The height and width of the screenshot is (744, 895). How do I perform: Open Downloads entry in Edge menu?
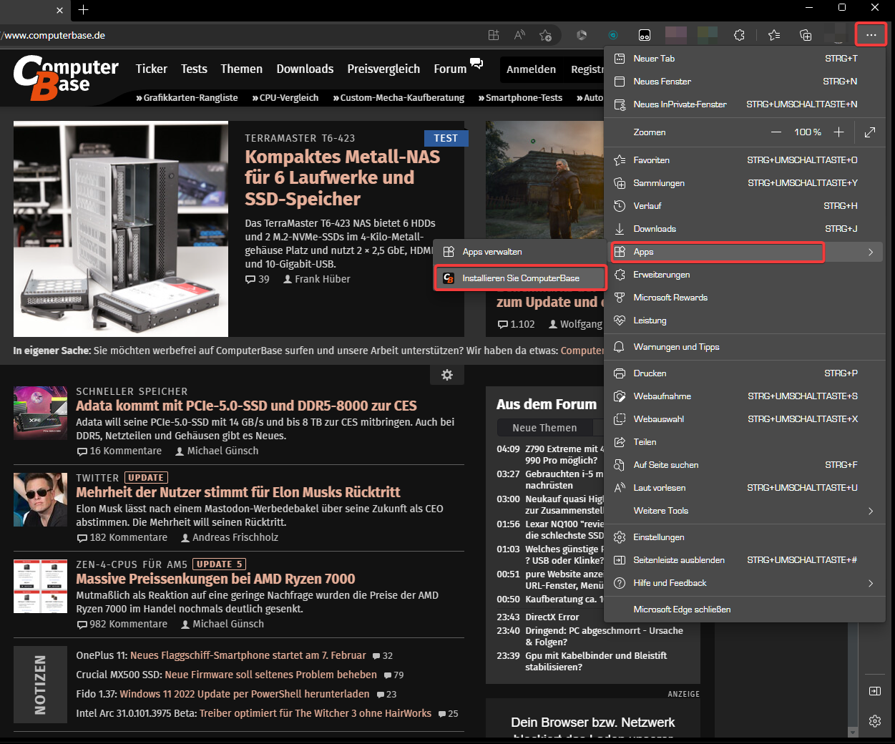(x=745, y=229)
